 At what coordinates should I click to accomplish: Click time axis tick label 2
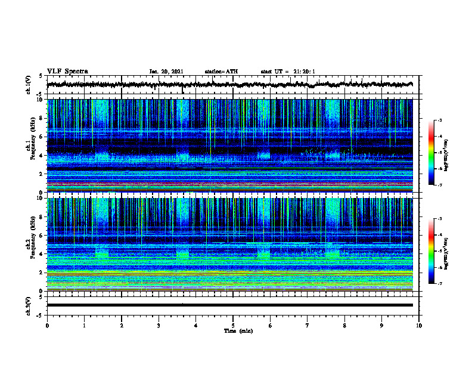pos(122,326)
